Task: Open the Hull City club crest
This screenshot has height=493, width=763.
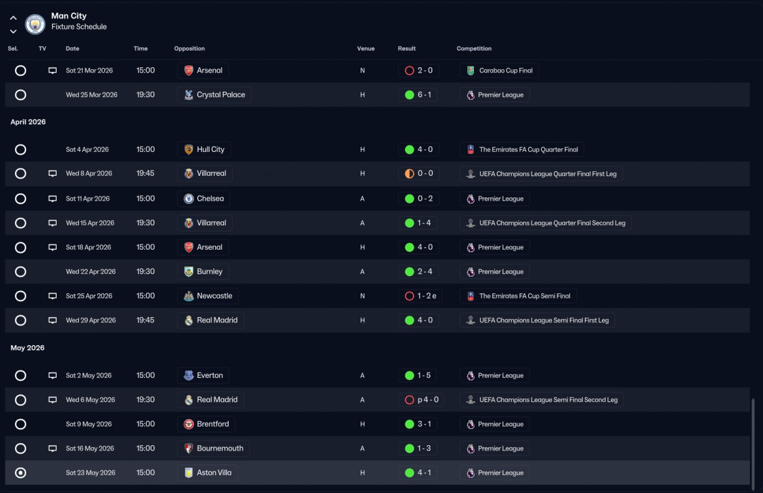Action: click(x=188, y=150)
